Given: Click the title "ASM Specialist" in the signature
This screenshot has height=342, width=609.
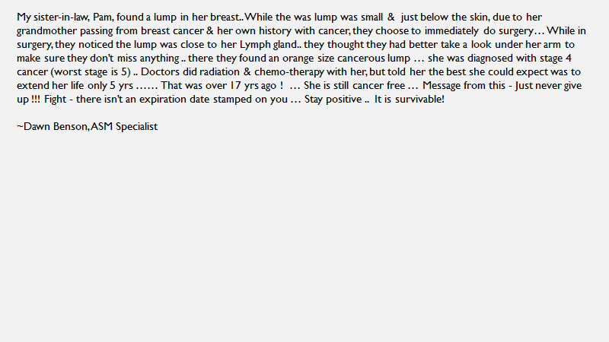Looking at the screenshot, I should (124, 127).
